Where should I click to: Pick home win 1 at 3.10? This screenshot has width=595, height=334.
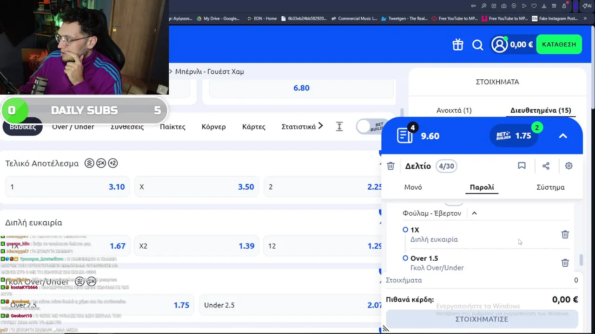pyautogui.click(x=67, y=186)
